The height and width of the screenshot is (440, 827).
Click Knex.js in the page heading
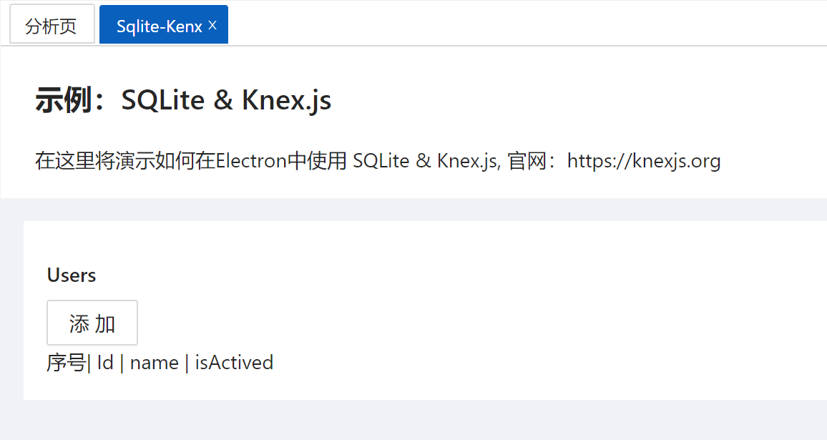point(286,101)
